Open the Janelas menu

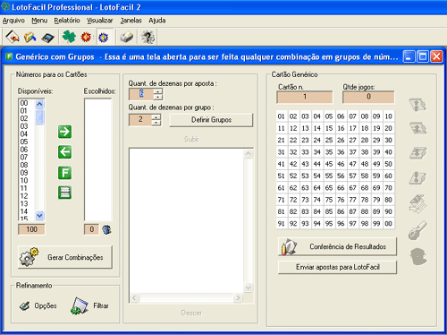pyautogui.click(x=131, y=21)
